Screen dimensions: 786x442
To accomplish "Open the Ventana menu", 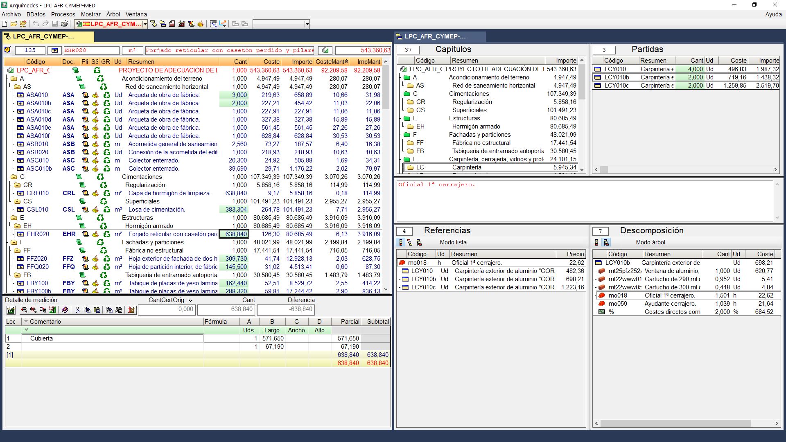I will 136,14.
